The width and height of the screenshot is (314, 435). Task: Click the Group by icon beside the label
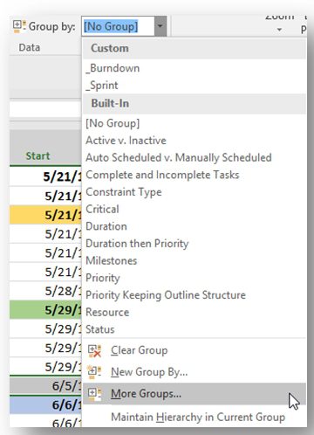coord(19,26)
